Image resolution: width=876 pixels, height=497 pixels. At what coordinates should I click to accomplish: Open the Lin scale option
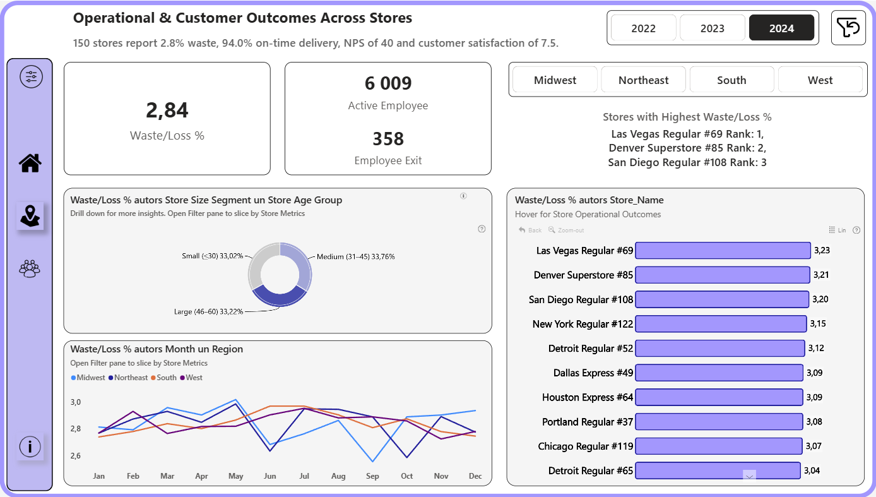point(838,231)
